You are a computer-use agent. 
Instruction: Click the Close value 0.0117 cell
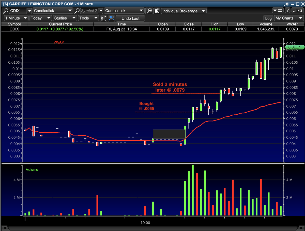(189, 29)
